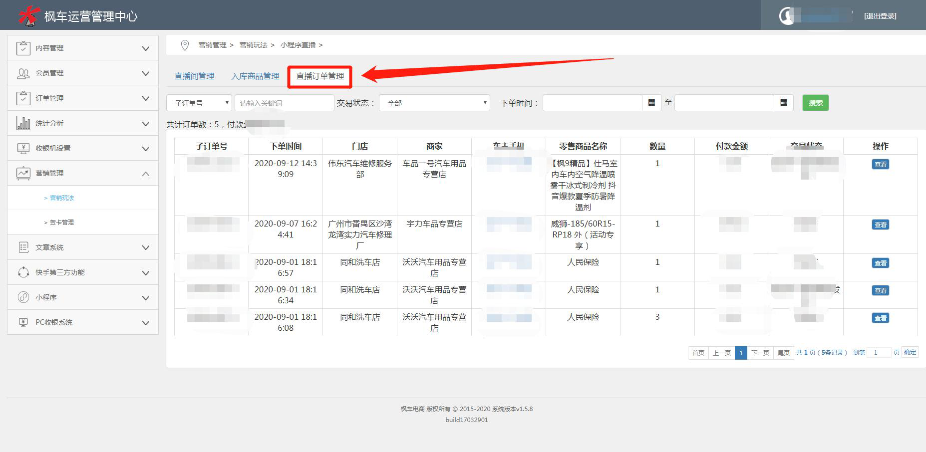
Task: Click the 收银机设置 monitor icon
Action: pyautogui.click(x=23, y=148)
